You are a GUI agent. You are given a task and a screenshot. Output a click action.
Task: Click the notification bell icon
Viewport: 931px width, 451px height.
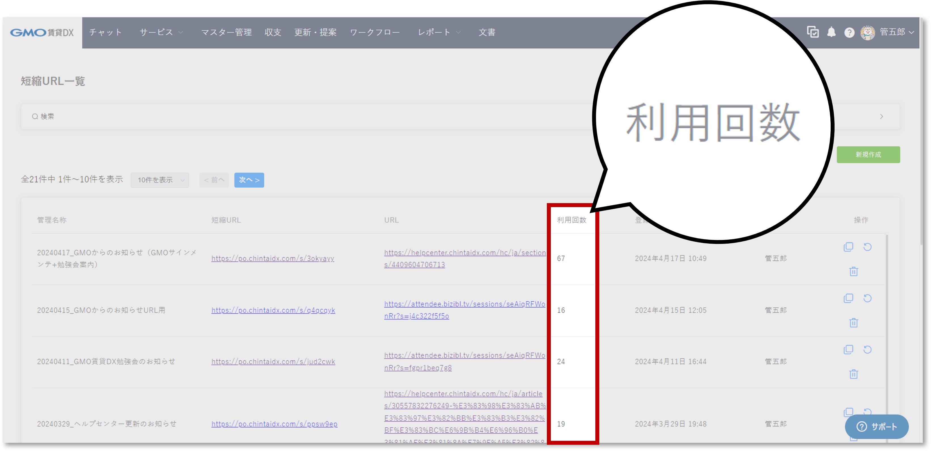click(x=831, y=33)
